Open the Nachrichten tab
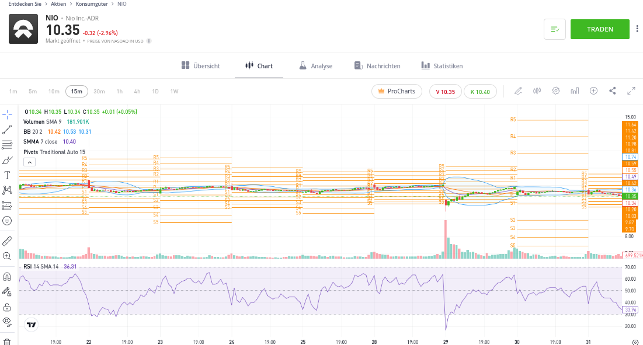The image size is (643, 345). pos(377,66)
